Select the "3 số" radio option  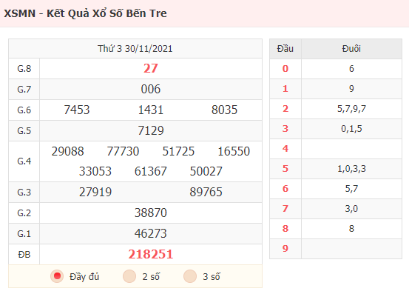click(x=190, y=276)
